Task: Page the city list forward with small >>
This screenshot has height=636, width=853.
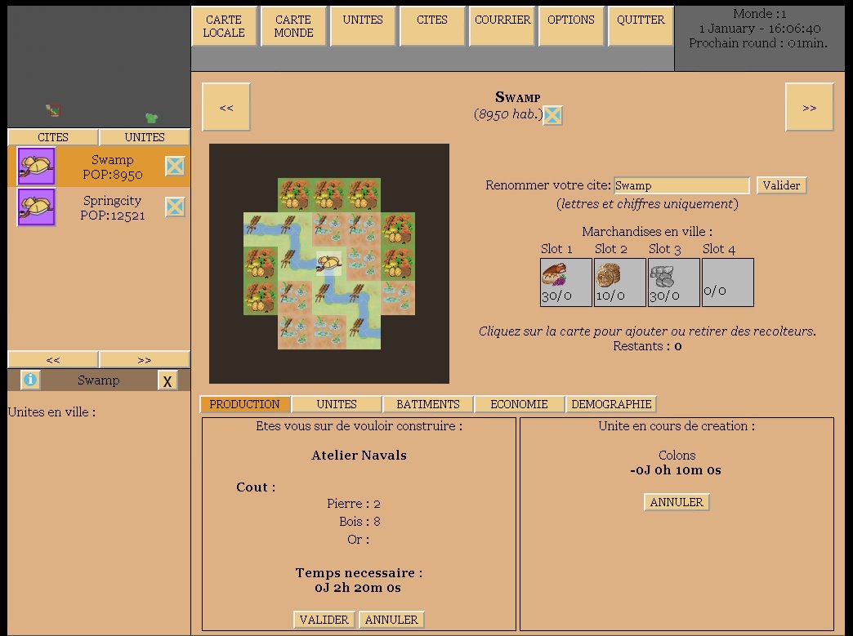Action: [x=144, y=359]
